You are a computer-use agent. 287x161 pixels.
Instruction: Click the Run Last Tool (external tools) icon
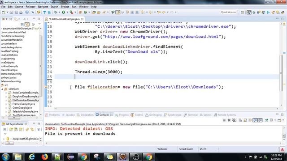click(71, 12)
